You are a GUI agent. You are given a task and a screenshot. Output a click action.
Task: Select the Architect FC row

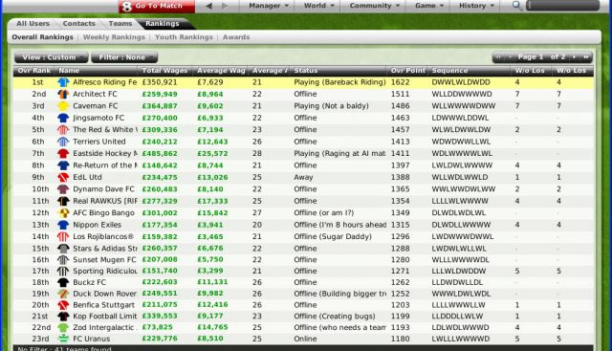click(x=303, y=94)
